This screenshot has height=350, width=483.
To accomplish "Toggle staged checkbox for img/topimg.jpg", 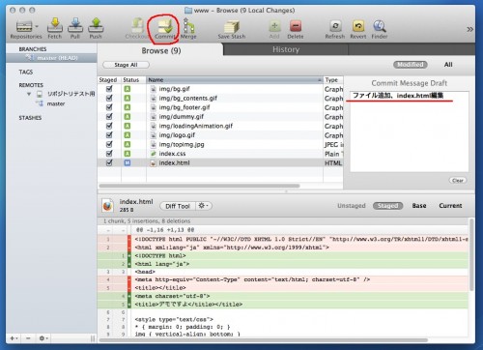I will 109,144.
